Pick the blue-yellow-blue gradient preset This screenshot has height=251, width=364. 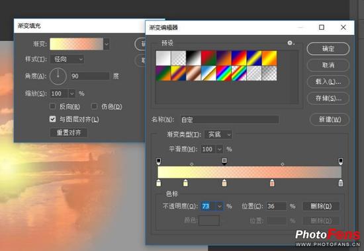coord(253,58)
